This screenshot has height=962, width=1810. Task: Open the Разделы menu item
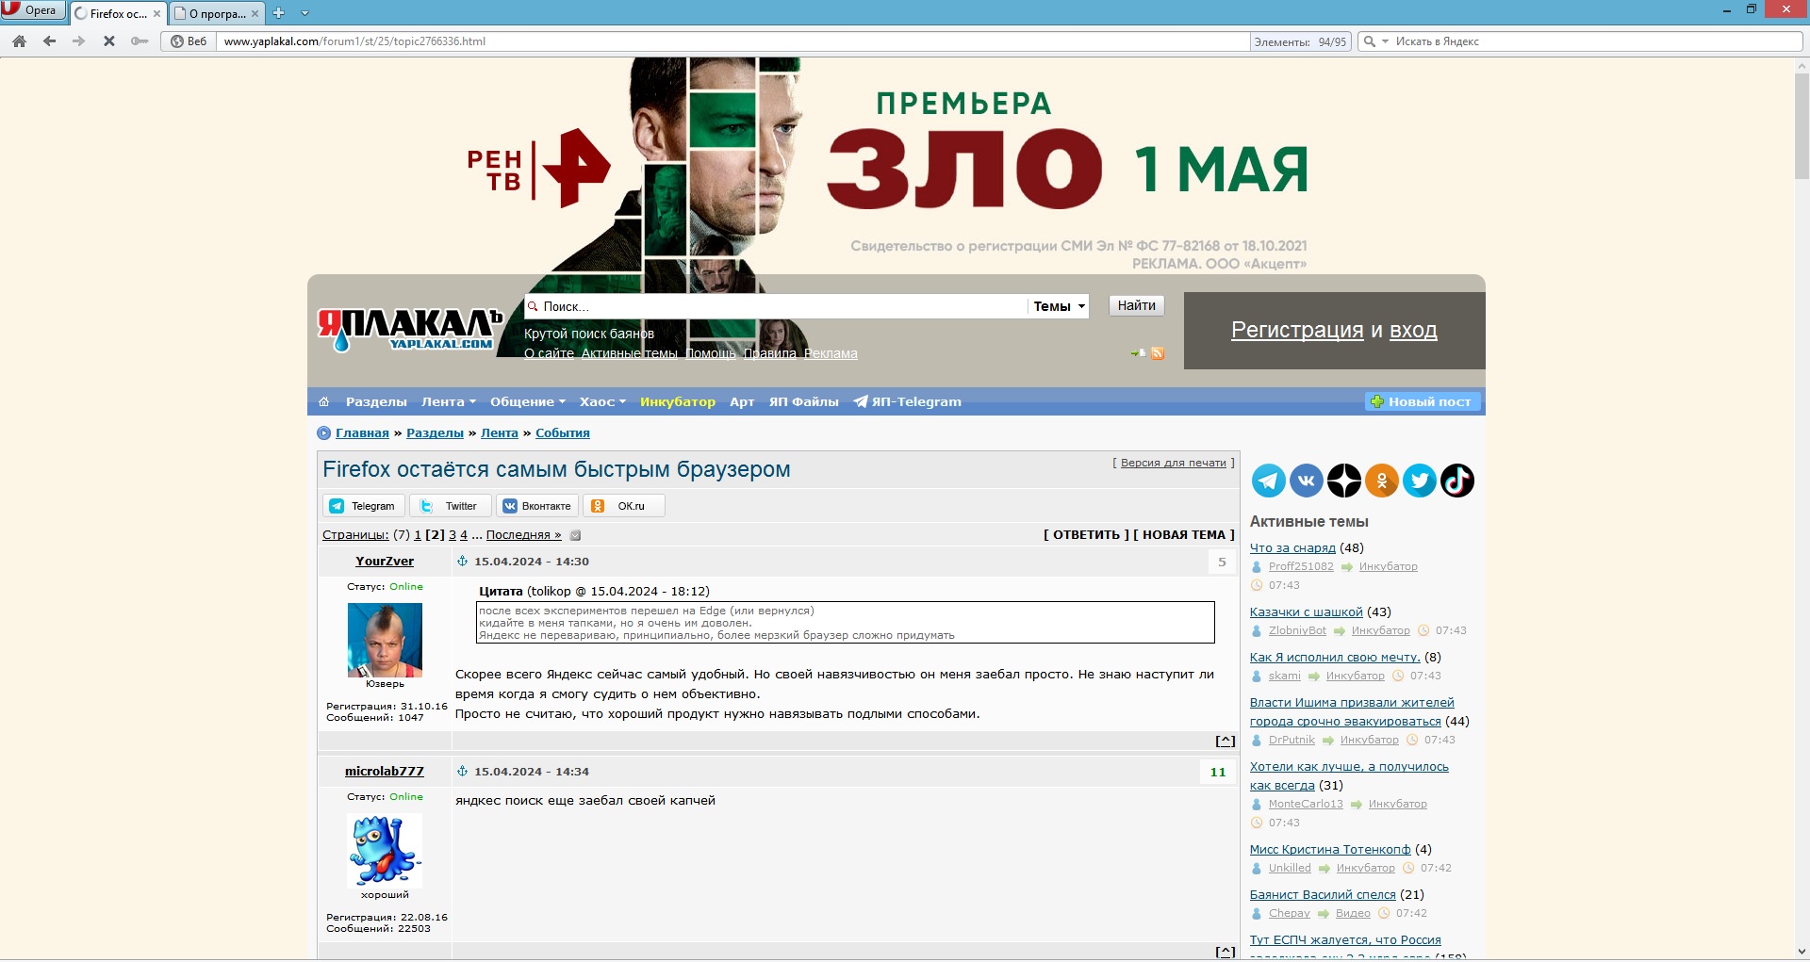pos(376,401)
